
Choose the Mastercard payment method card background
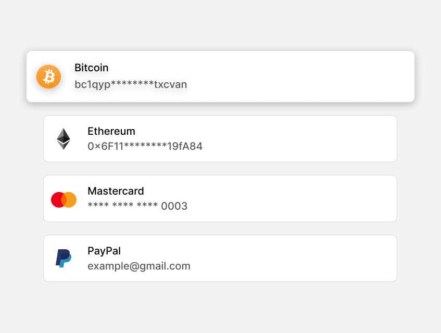tap(220, 198)
